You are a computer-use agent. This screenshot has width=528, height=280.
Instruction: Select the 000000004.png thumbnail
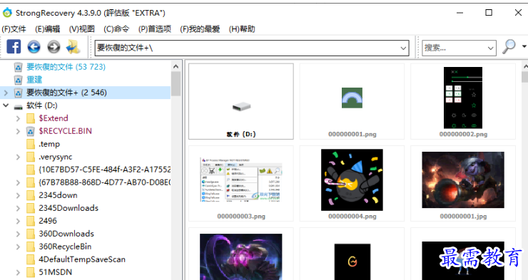352,184
